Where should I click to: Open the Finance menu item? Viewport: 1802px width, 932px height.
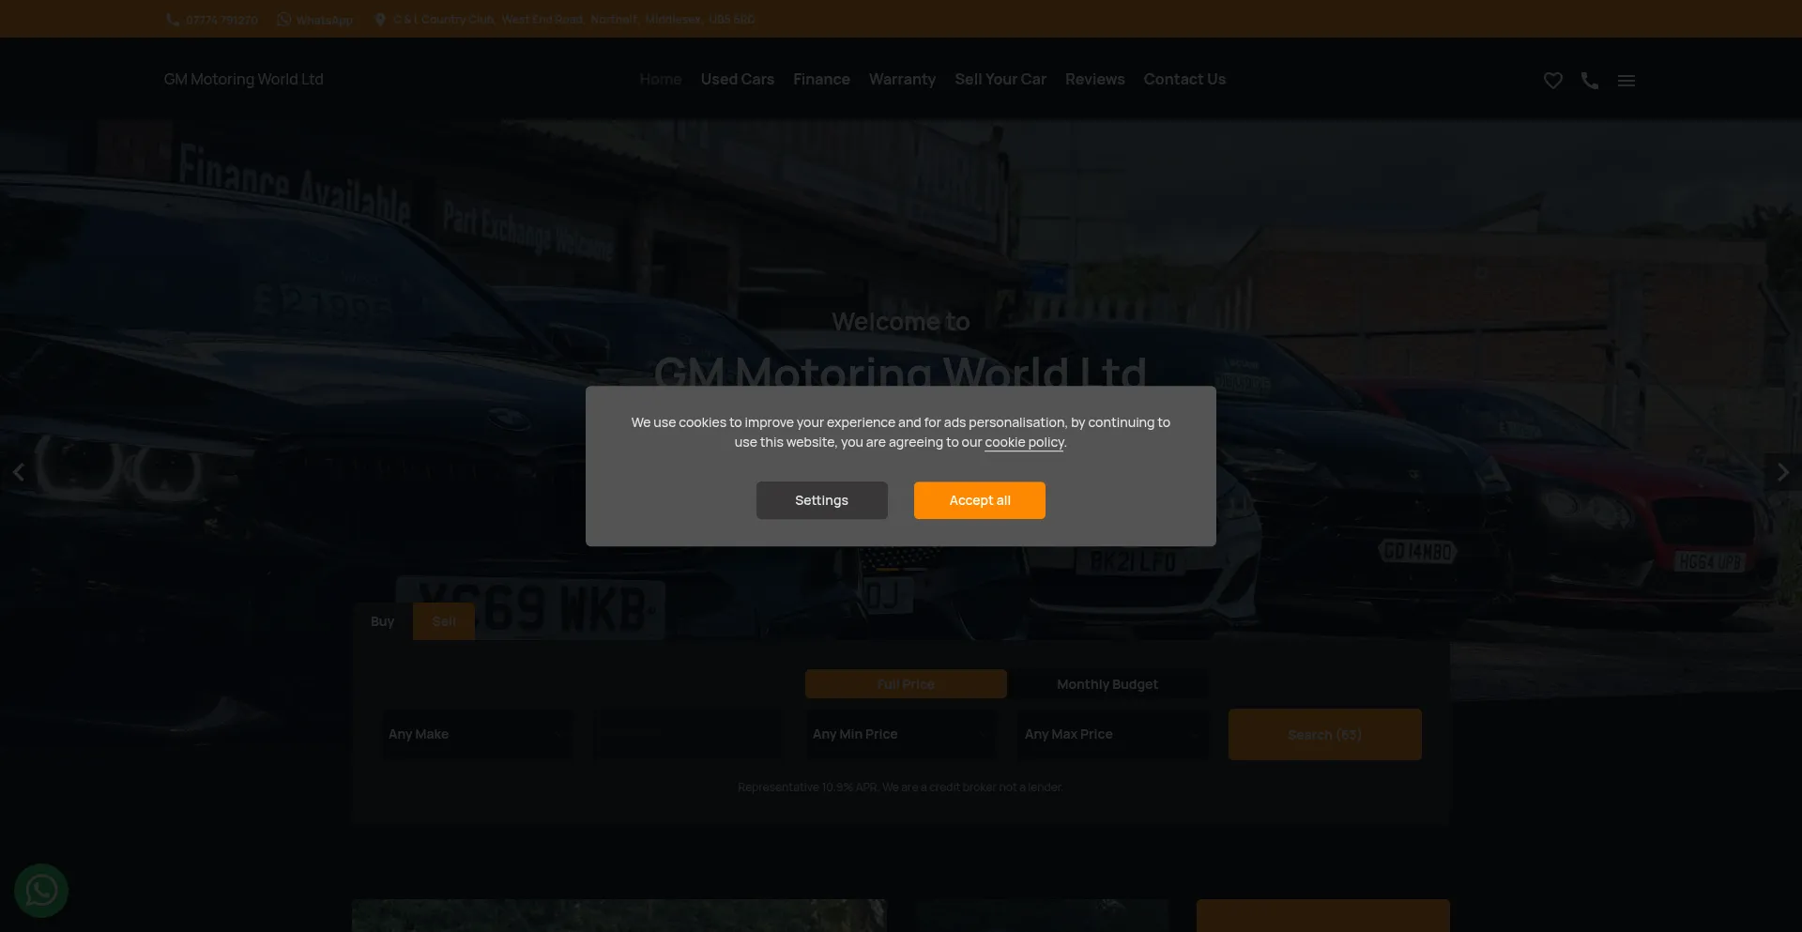821,79
